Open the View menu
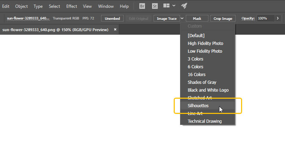 (x=87, y=6)
